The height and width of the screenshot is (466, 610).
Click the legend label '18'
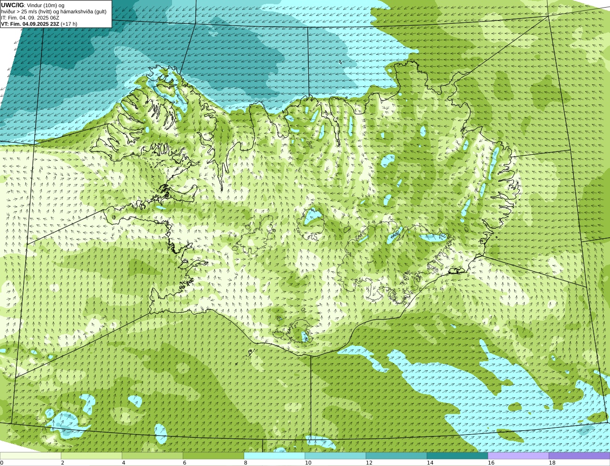click(552, 463)
